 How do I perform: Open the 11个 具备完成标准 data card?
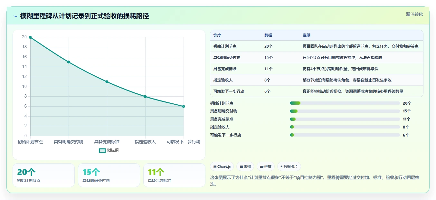point(174,175)
